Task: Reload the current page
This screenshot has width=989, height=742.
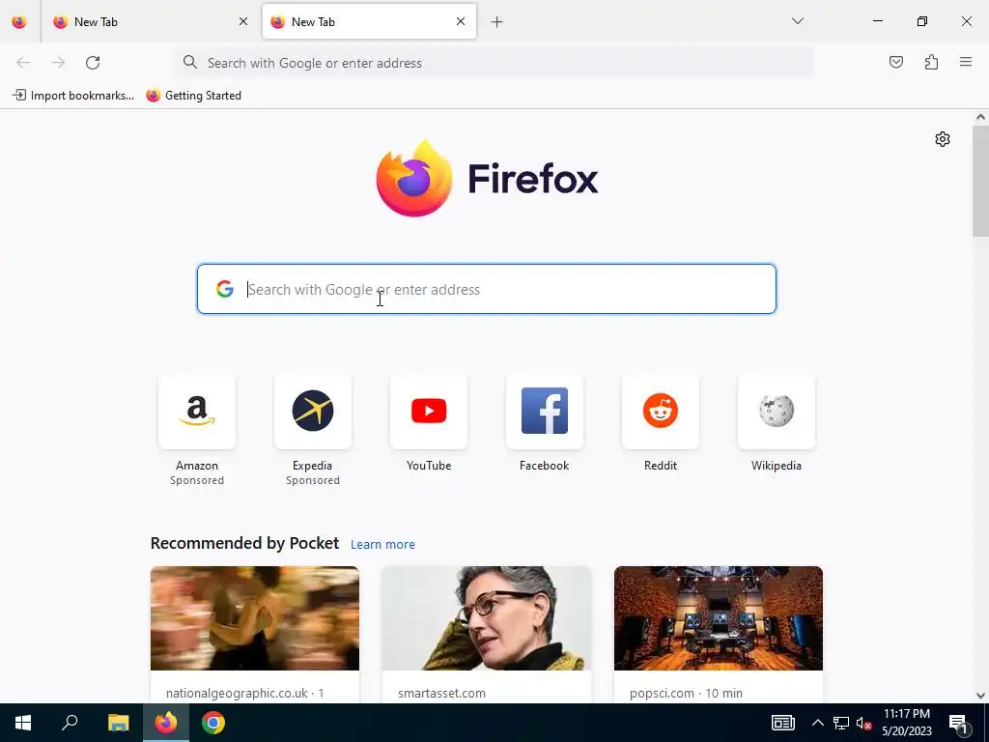Action: click(93, 63)
